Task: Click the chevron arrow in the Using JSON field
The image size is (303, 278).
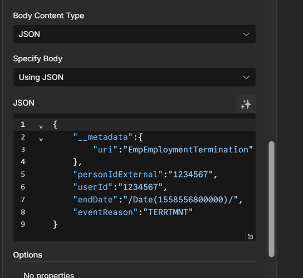Action: click(246, 77)
